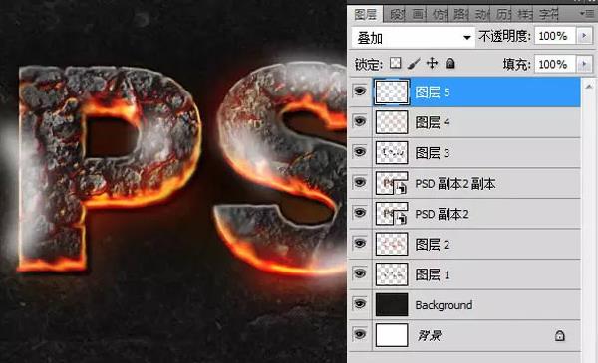Select layer named 图层 4

433,122
